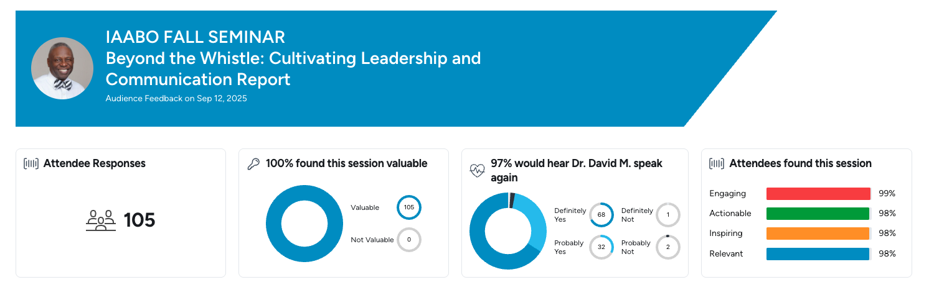Image resolution: width=929 pixels, height=295 pixels.
Task: Click the orange Inspiring progress bar
Action: tap(818, 234)
